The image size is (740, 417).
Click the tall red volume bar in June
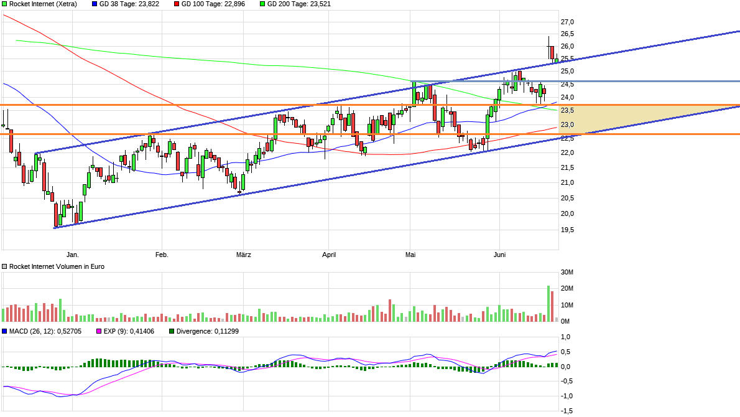(552, 306)
